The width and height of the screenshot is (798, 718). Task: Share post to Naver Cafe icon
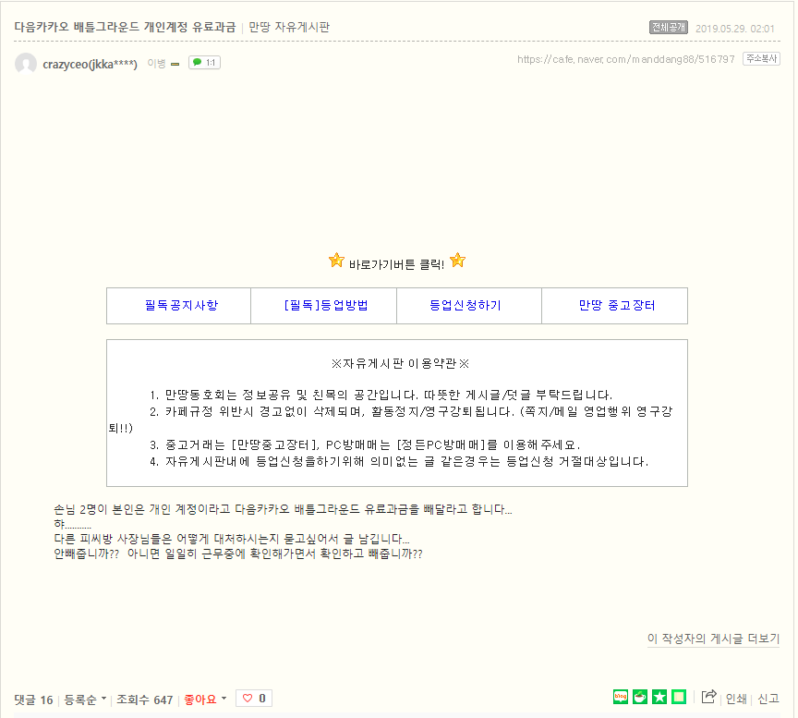click(x=640, y=697)
